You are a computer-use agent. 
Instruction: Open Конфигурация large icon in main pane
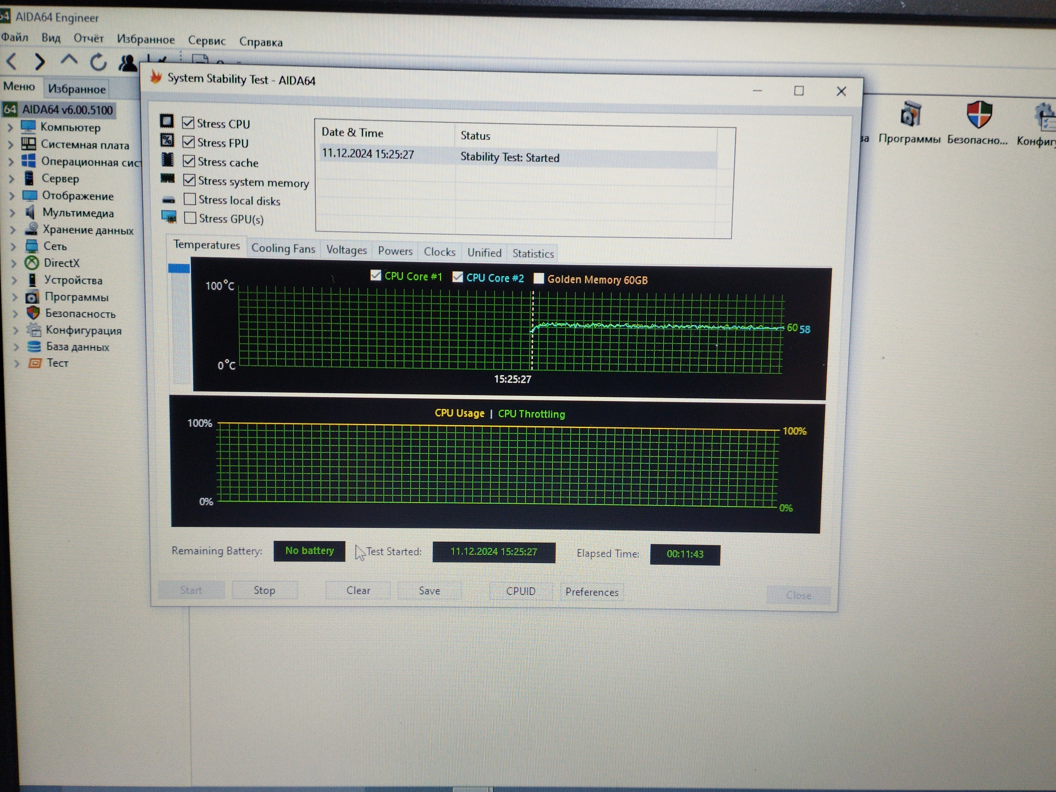click(1045, 117)
